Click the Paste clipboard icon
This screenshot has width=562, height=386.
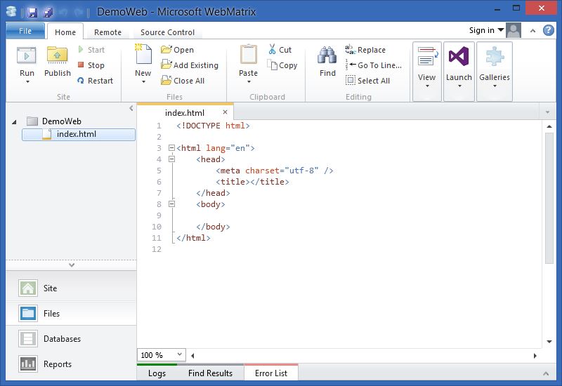(x=248, y=56)
